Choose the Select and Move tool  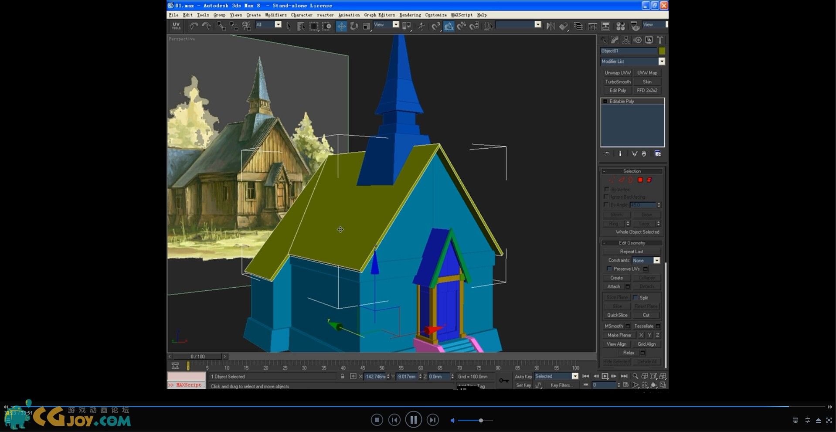point(341,26)
